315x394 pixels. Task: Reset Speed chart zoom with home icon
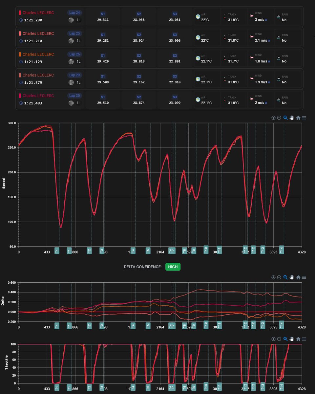pos(298,118)
